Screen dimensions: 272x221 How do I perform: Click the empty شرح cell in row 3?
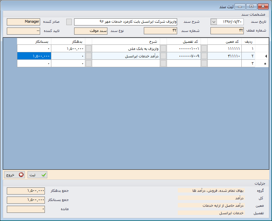coord(126,63)
